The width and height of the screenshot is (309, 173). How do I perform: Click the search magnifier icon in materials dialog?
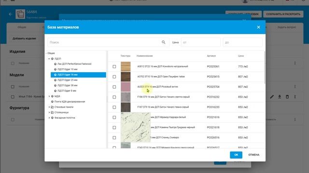coord(163,42)
